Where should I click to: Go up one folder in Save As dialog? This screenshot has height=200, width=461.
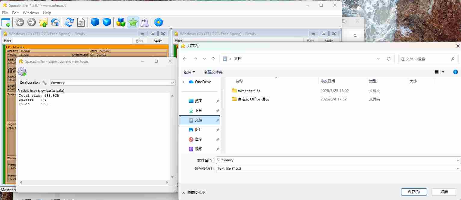[x=213, y=59]
